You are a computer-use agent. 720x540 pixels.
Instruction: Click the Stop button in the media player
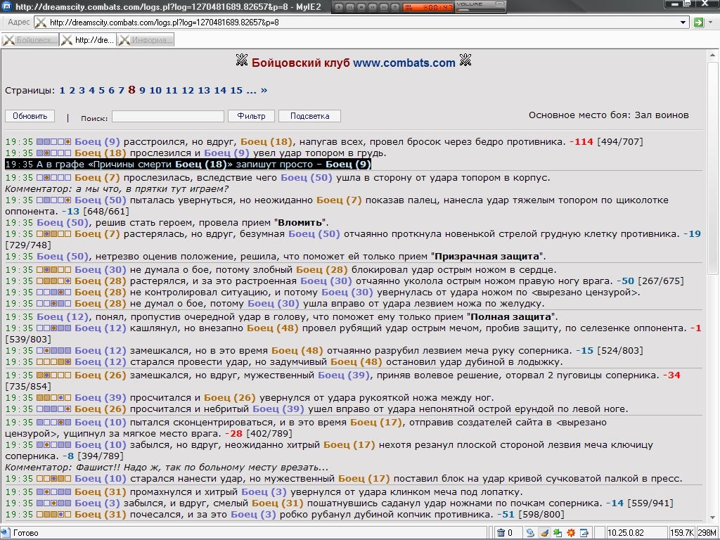[361, 7]
